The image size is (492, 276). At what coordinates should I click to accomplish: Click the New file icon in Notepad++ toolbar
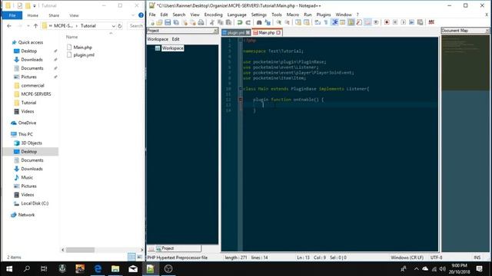tap(151, 22)
